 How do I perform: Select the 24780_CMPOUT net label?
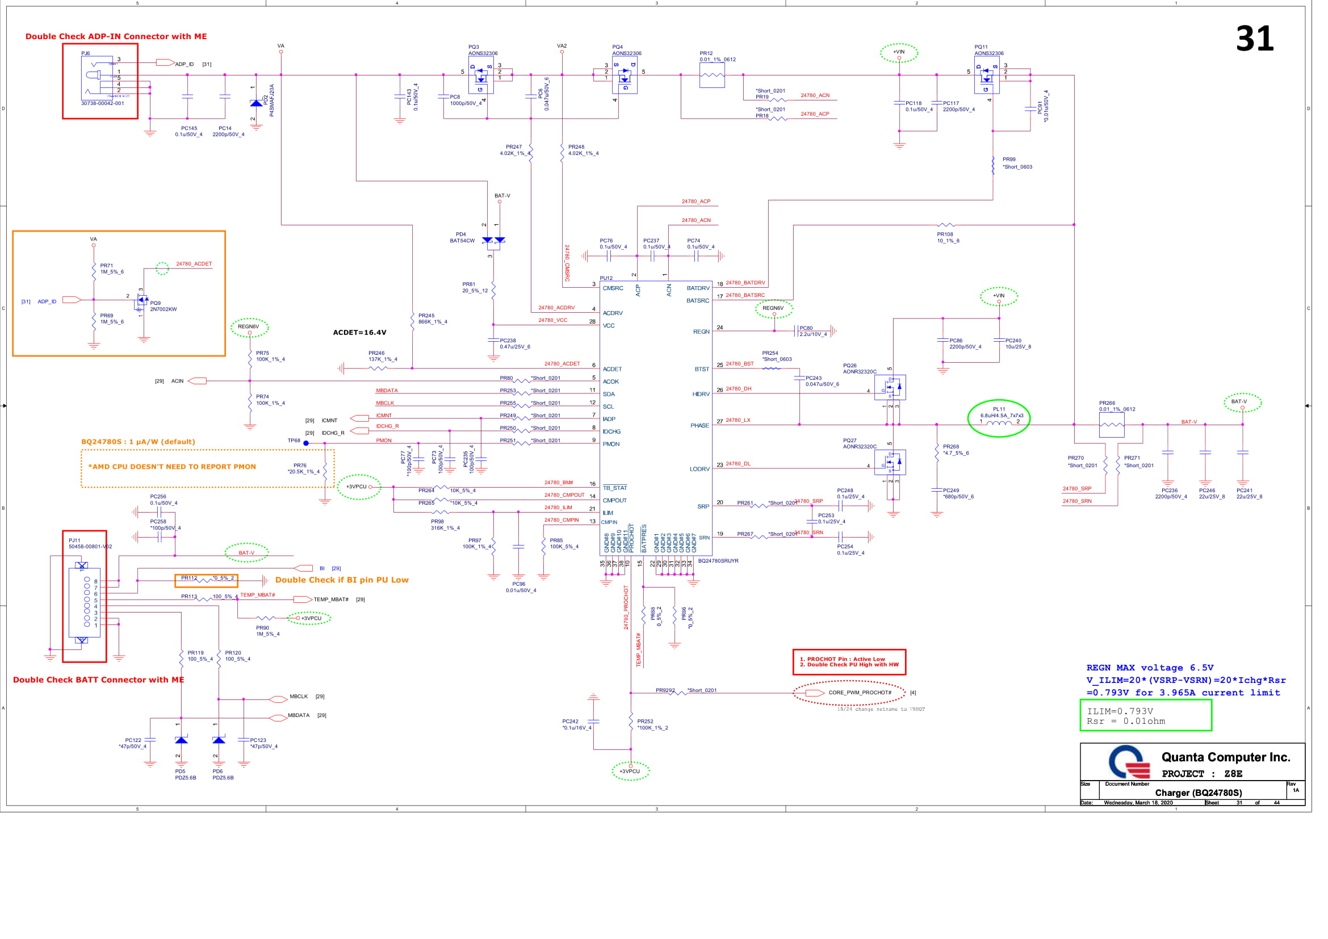point(564,495)
